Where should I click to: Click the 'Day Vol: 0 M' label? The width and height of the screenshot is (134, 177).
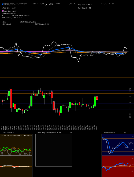point(84,8)
